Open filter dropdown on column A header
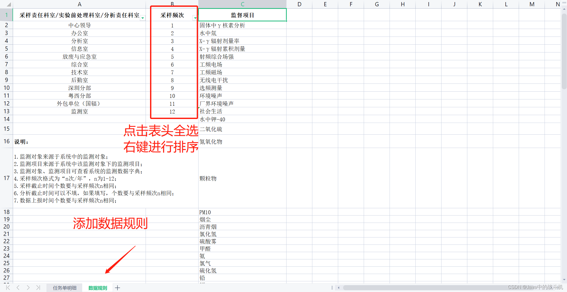Image resolution: width=567 pixels, height=292 pixels. point(143,18)
